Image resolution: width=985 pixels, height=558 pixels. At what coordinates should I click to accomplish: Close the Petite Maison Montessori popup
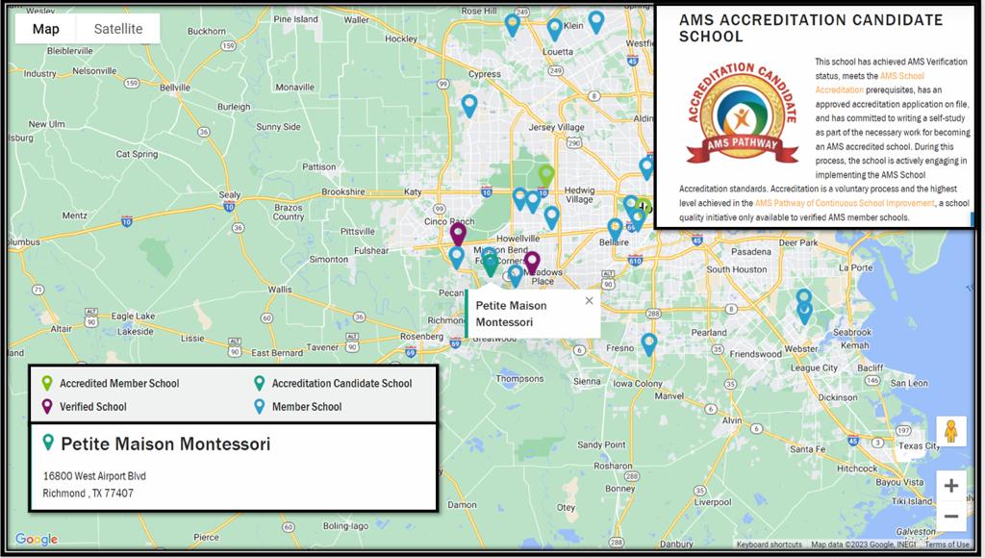coord(590,301)
